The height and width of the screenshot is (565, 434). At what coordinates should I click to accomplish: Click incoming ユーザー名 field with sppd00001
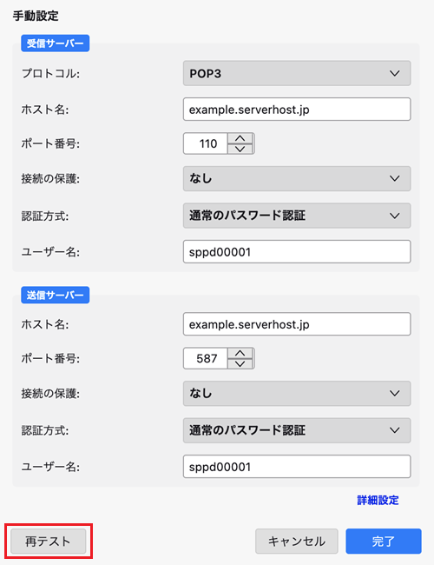pos(297,251)
